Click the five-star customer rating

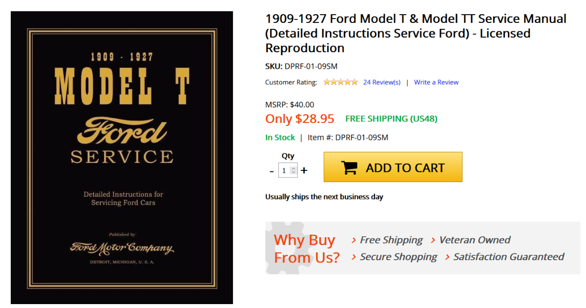[340, 82]
